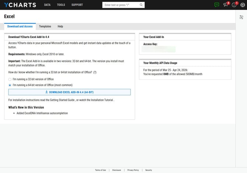Click the 32-bit/64-bit help question mark
This screenshot has height=173, width=247.
point(95,72)
